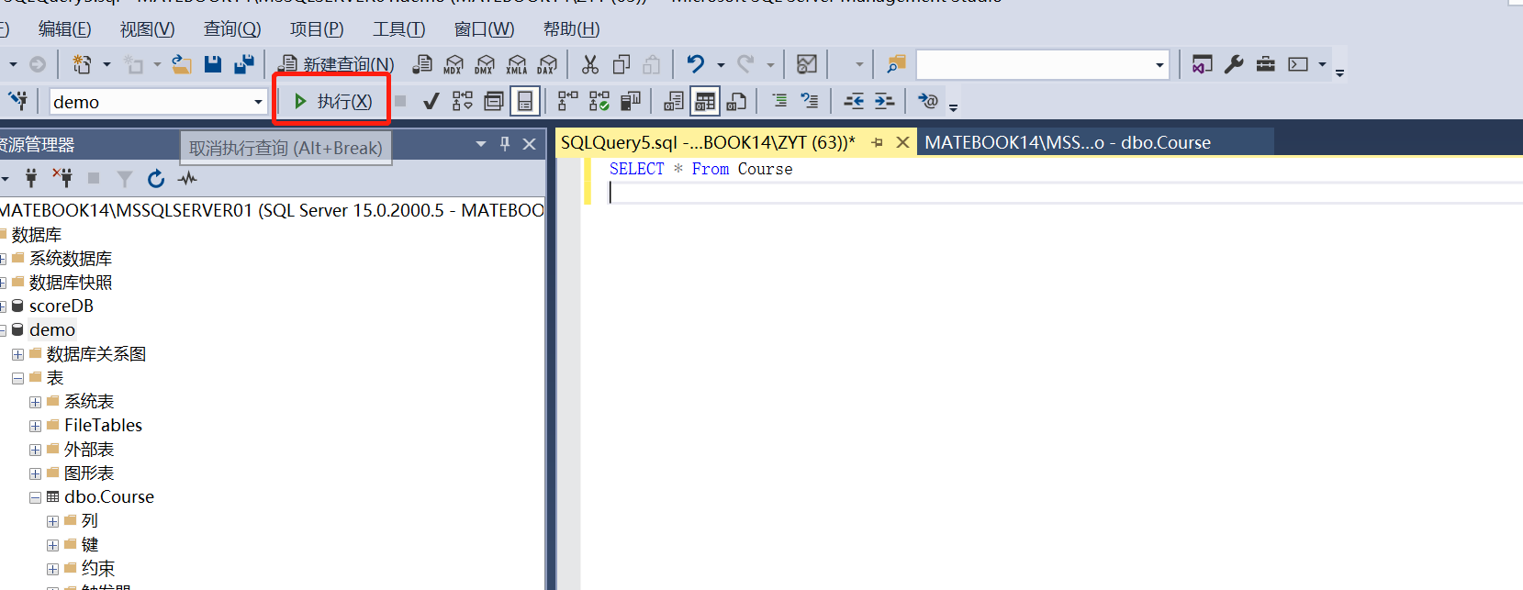The image size is (1523, 590).
Task: Save the current file with floppy icon
Action: point(213,64)
